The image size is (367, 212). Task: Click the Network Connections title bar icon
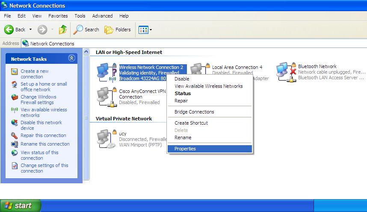pyautogui.click(x=4, y=6)
